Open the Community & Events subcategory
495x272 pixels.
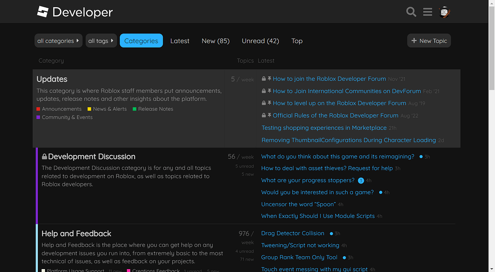click(67, 117)
